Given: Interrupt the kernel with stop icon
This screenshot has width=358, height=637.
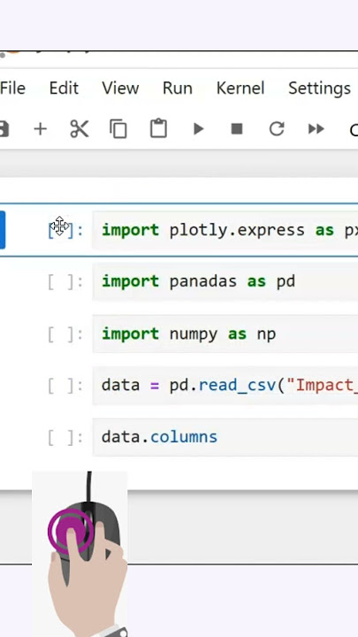Looking at the screenshot, I should 237,129.
